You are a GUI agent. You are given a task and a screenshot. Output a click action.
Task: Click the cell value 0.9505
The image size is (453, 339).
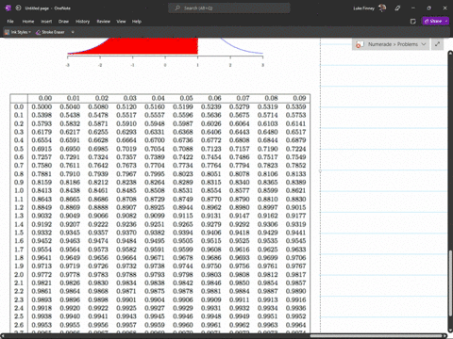coord(183,241)
